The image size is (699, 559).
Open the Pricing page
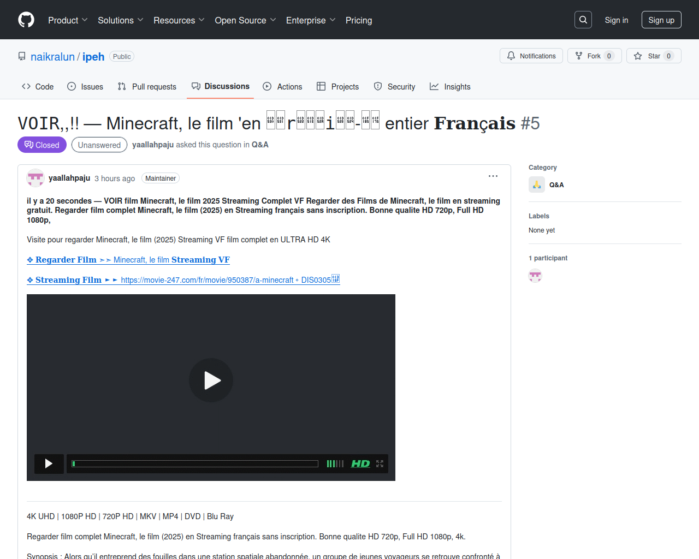tap(359, 20)
